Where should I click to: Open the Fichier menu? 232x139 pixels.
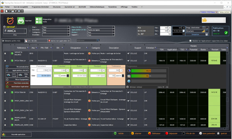pos(7,7)
